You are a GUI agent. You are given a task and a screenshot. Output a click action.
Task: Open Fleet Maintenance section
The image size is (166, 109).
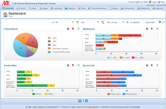coord(97,8)
